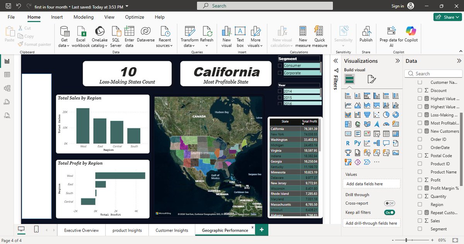Image resolution: width=464 pixels, height=244 pixels.
Task: Open the file title dropdown arrow
Action: pyautogui.click(x=128, y=6)
